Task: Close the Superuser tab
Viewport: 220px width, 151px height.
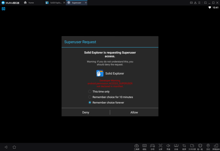Action: [86, 3]
